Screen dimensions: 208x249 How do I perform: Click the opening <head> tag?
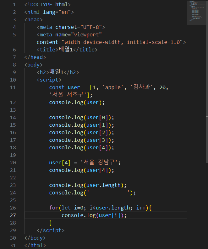click(33, 19)
